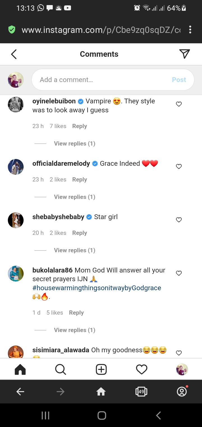Expand replies under officialdaremelody's comment

coord(74,197)
